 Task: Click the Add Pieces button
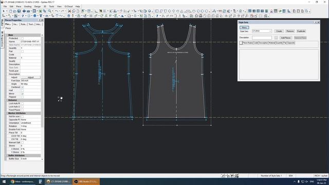[286, 38]
